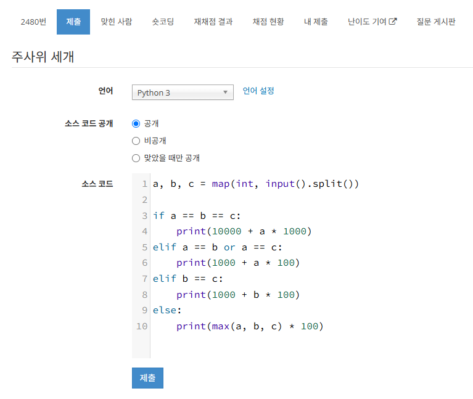
Task: Click the line 'elif b == c:'
Action: coord(187,279)
